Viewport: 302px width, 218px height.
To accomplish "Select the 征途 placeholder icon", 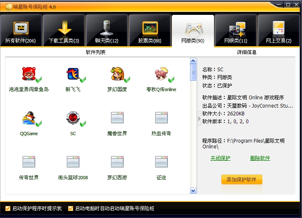I will point(162,162).
